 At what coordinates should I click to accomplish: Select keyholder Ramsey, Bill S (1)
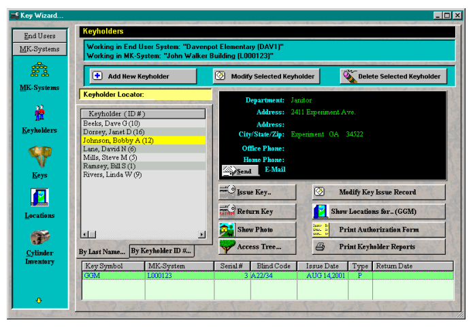pos(144,166)
